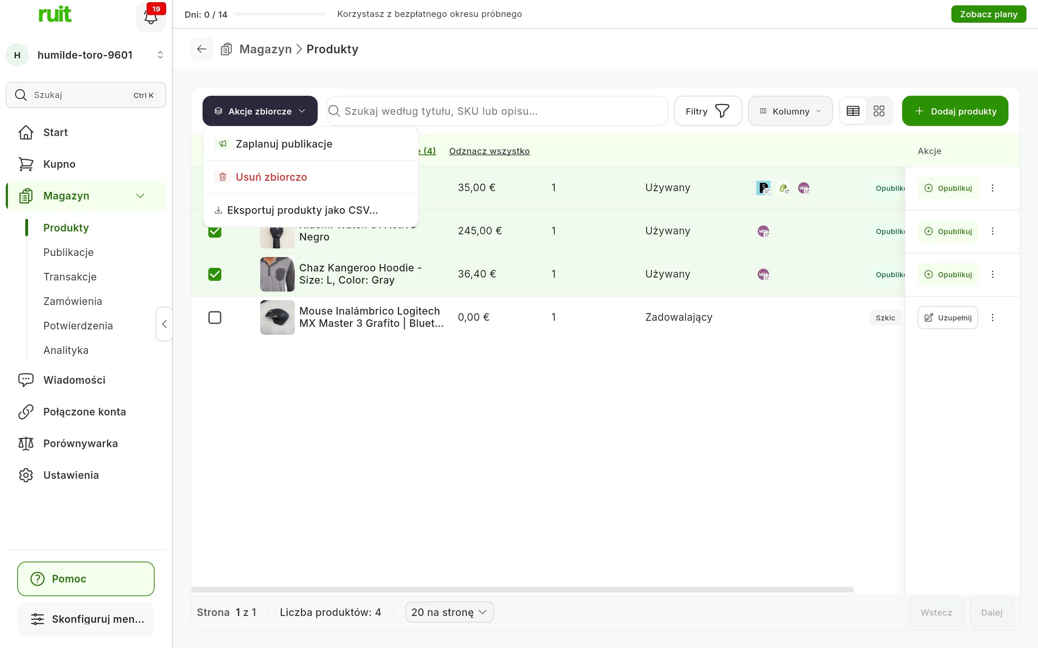Switch to grid view layout
This screenshot has height=648, width=1038.
(879, 111)
